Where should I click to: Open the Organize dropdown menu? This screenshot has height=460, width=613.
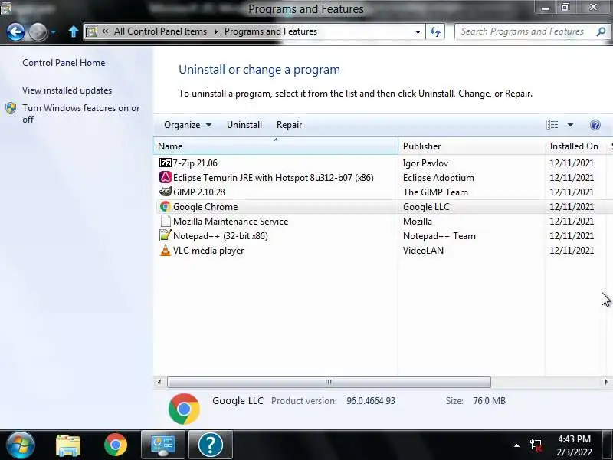tap(188, 125)
